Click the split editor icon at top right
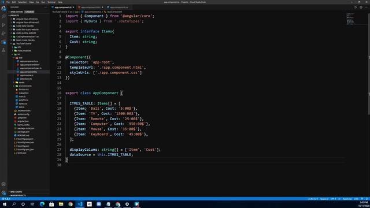Viewport: 370px width, 208px height. click(x=361, y=8)
